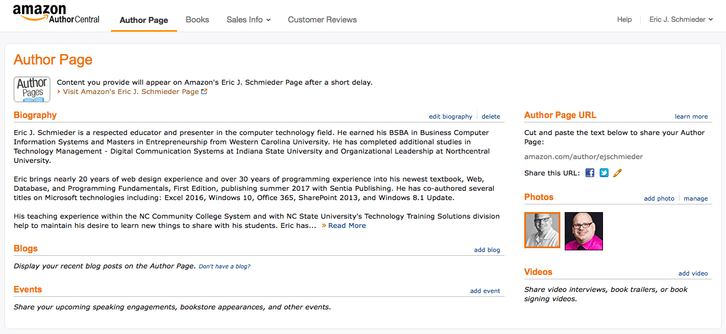Select the Author Page tab
Image resolution: width=726 pixels, height=334 pixels.
coord(143,20)
